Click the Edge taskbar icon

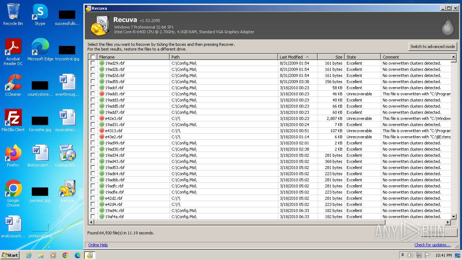78,255
